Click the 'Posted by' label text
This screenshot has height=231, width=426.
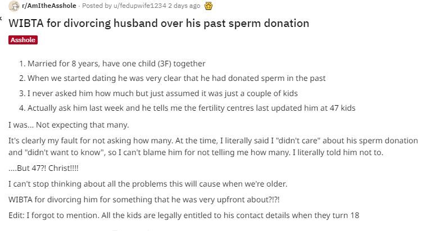[x=97, y=6]
